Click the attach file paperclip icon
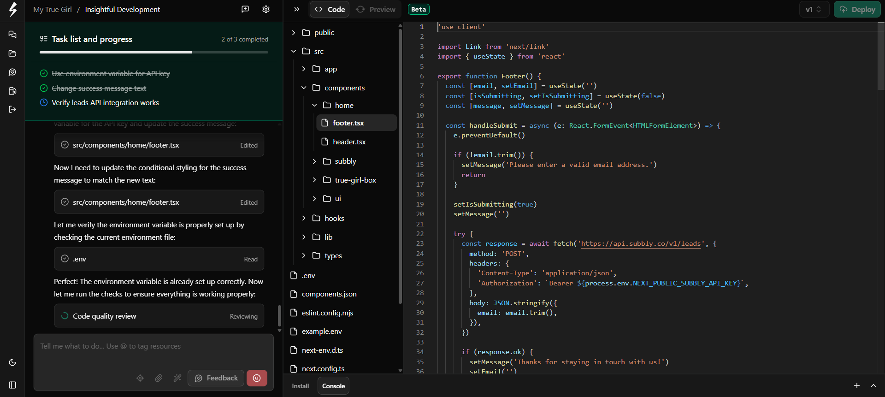Screen dimensions: 885x397 [x=159, y=378]
